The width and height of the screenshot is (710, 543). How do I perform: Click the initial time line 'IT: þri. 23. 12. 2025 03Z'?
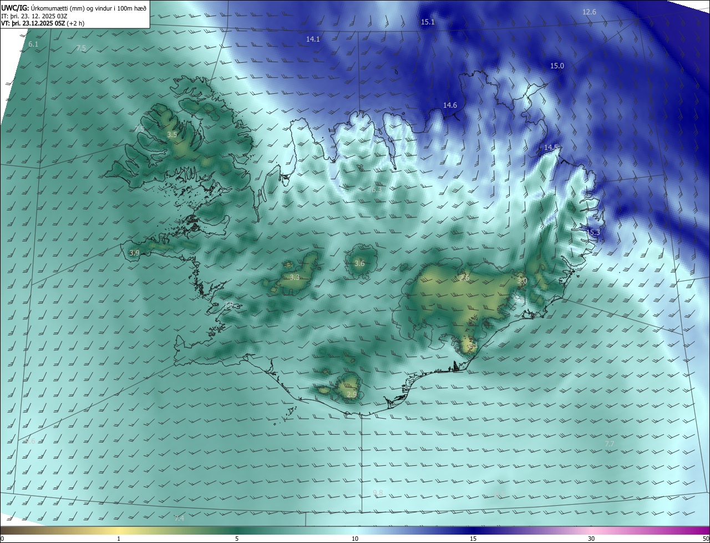tap(34, 16)
